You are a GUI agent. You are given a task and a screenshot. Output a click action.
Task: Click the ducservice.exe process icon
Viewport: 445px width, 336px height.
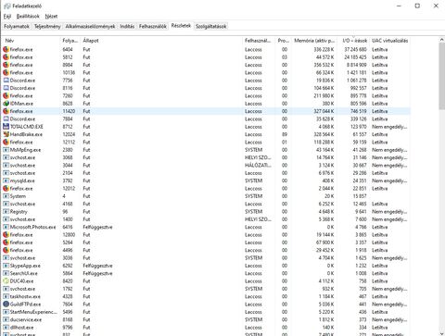[6, 319]
